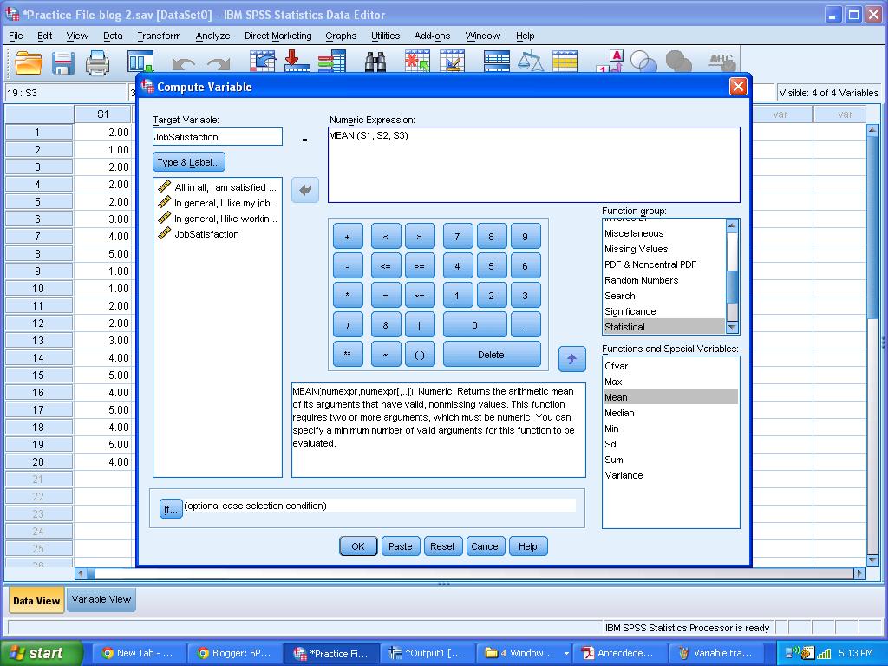Image resolution: width=888 pixels, height=666 pixels.
Task: Click the dialog Help button
Action: (528, 546)
